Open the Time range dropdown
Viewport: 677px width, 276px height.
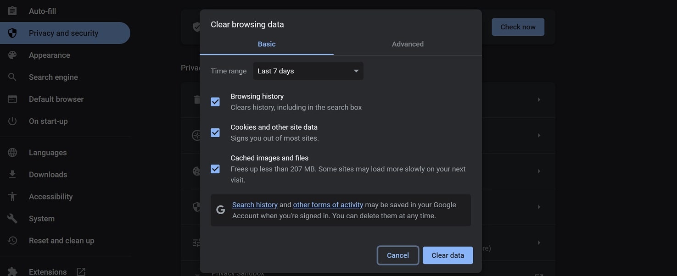click(308, 71)
